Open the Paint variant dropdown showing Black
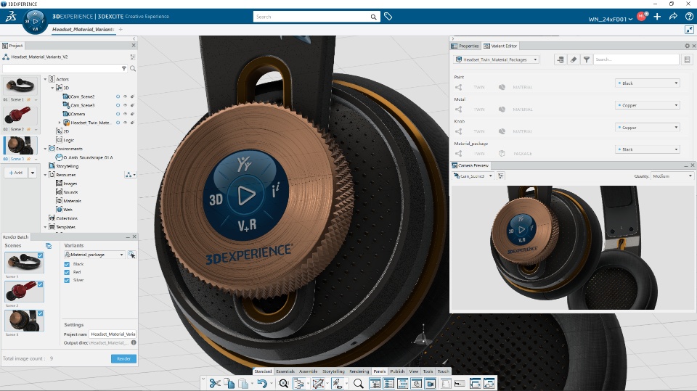 [648, 83]
